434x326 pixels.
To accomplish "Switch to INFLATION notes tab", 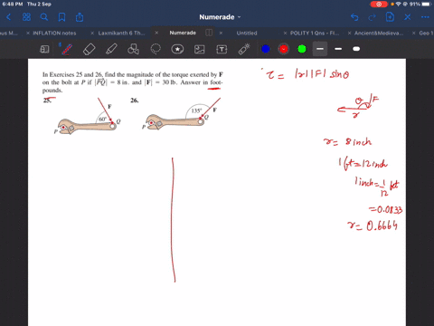I will 54,34.
